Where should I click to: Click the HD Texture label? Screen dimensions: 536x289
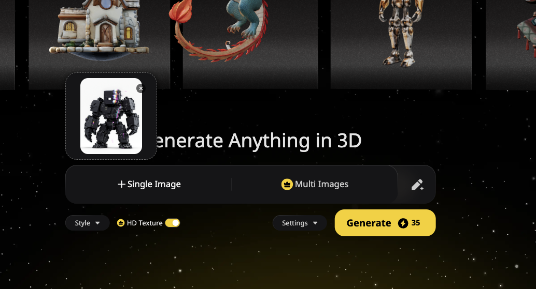[x=145, y=223]
